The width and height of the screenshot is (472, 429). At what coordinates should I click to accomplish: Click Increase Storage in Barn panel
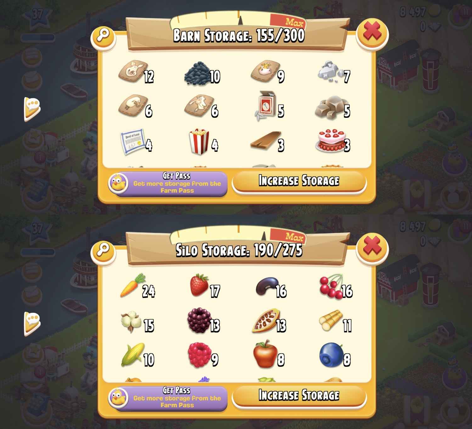[299, 181]
